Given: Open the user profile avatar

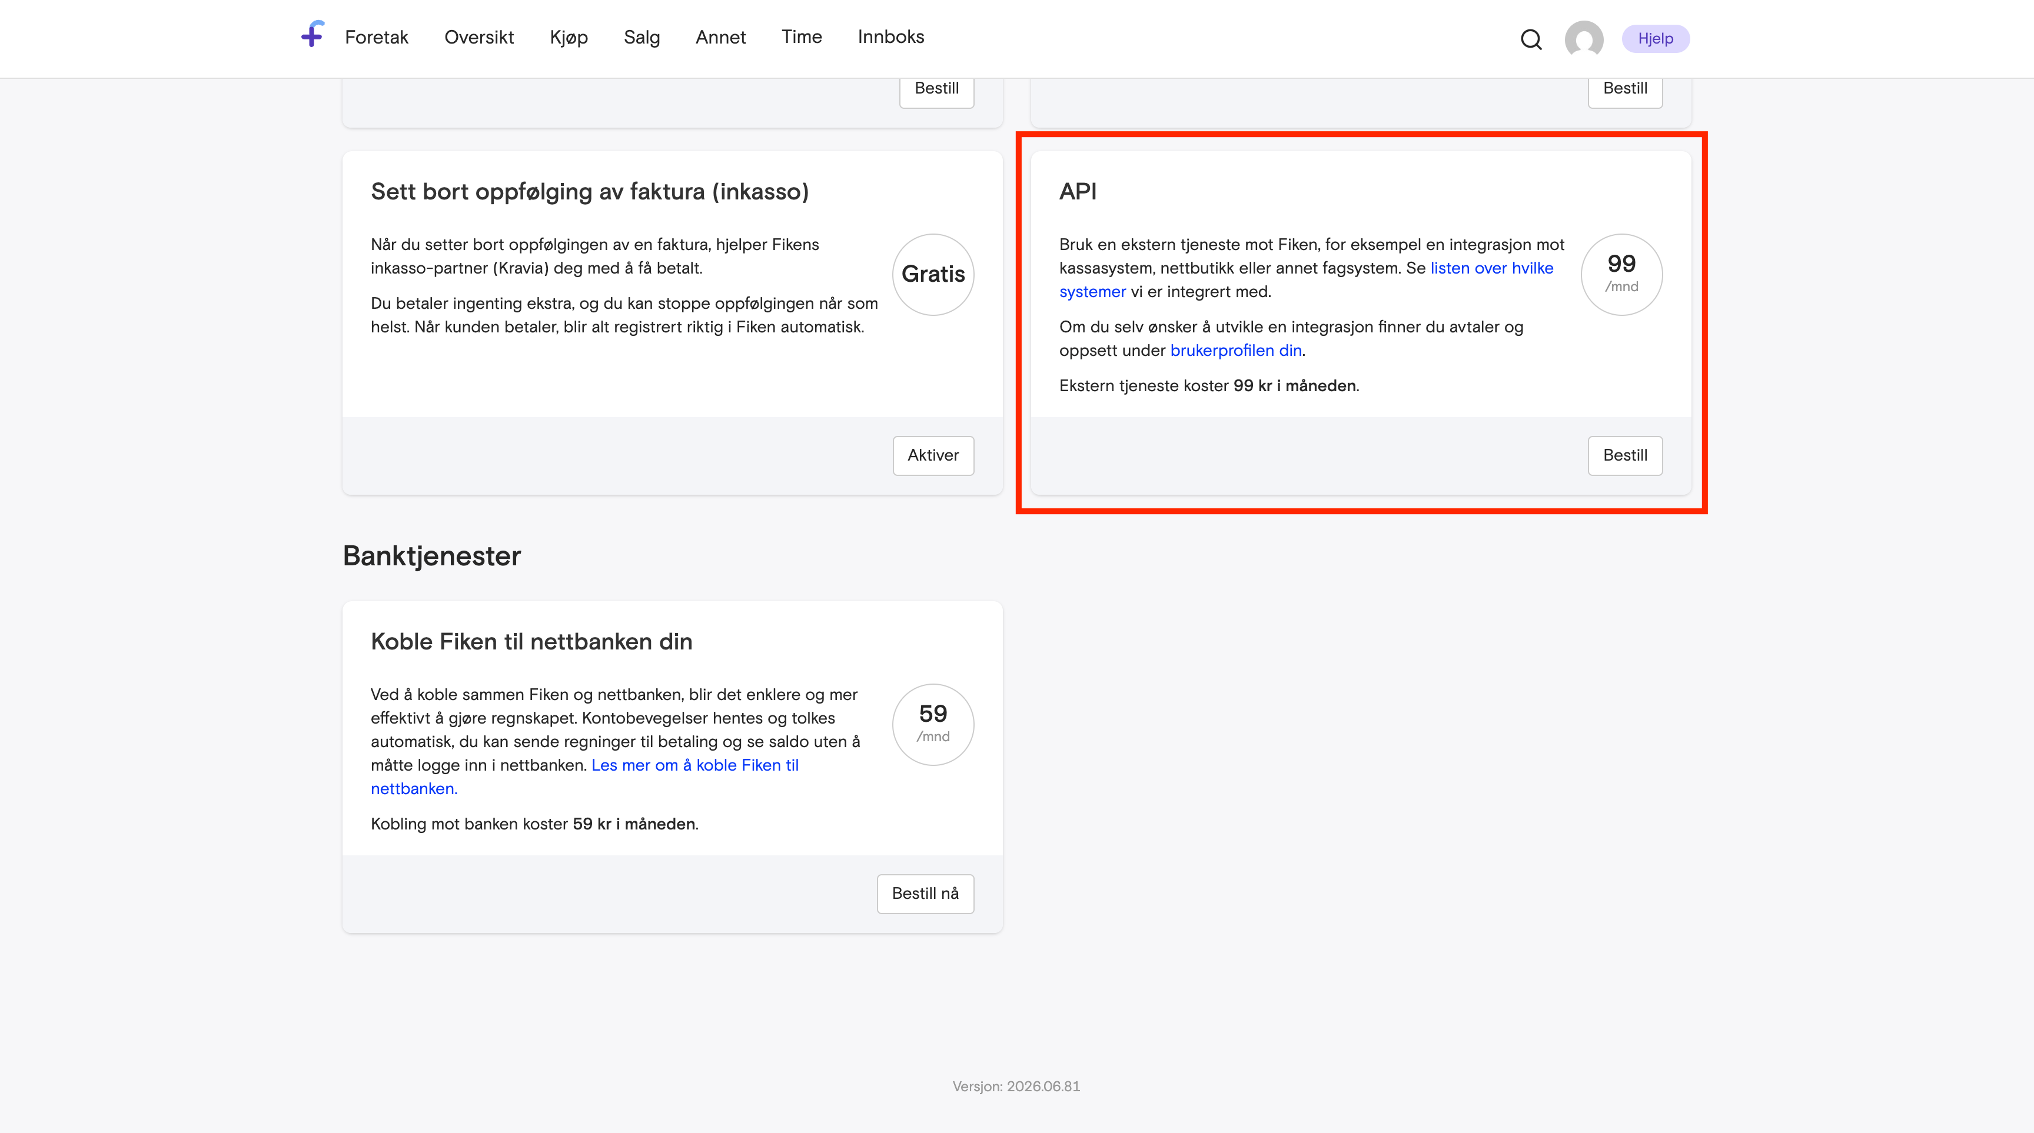Looking at the screenshot, I should point(1584,39).
